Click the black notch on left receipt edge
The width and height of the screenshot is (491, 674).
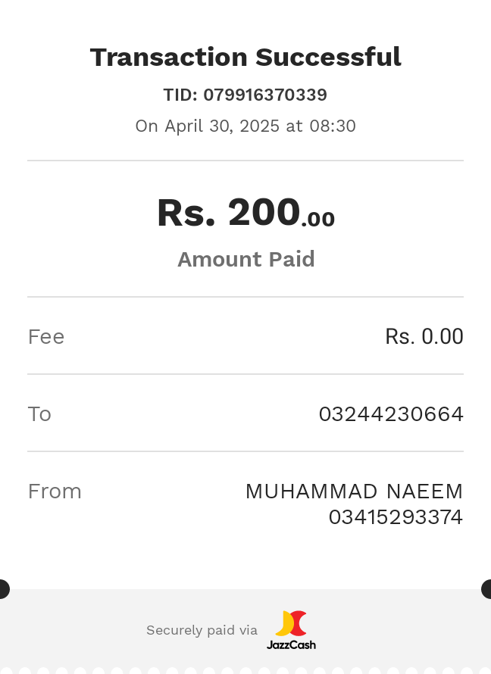point(4,589)
